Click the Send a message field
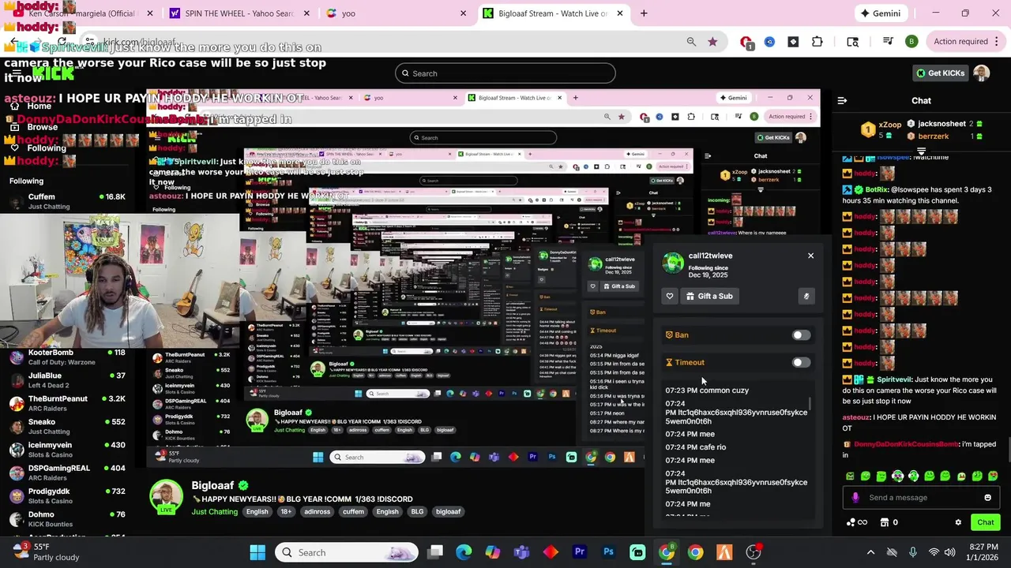 [920, 498]
